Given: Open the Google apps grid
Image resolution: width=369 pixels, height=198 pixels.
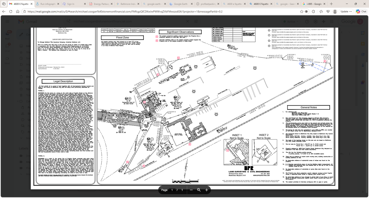Looking at the screenshot, I should 332,21.
